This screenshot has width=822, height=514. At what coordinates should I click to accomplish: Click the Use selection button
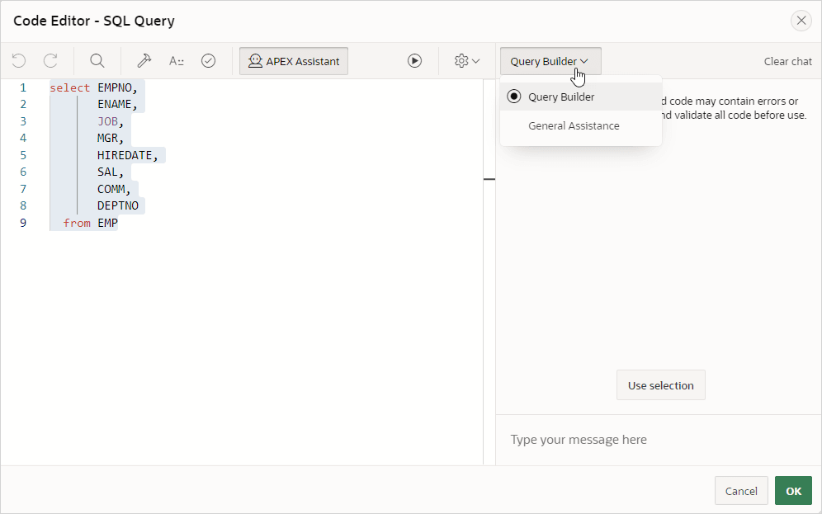(x=660, y=385)
